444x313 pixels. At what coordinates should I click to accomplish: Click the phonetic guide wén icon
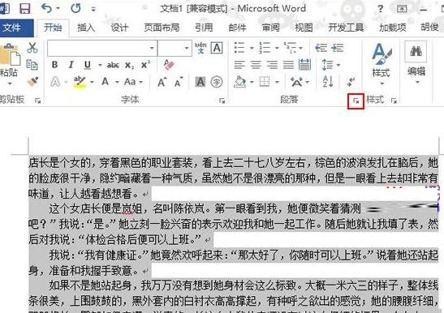pos(200,48)
